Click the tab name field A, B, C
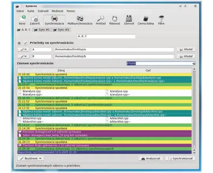The height and width of the screenshot is (173, 213). click(x=106, y=36)
